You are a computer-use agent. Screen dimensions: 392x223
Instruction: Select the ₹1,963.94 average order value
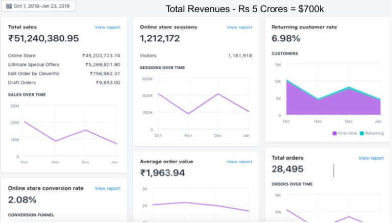(x=162, y=173)
